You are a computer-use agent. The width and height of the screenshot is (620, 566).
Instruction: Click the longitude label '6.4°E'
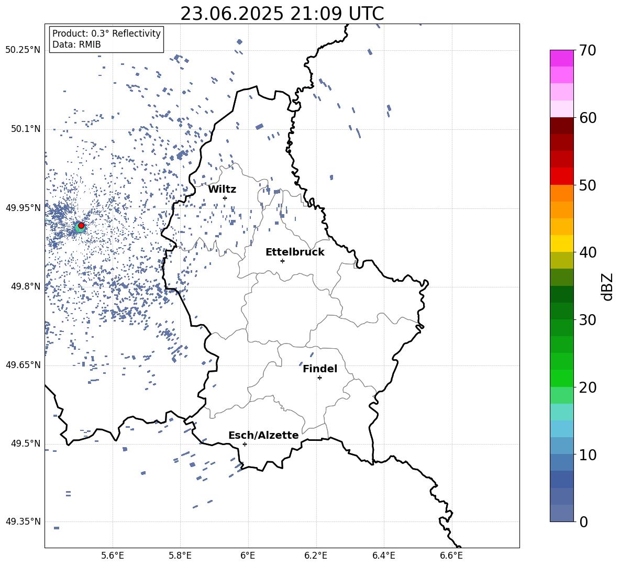pyautogui.click(x=383, y=556)
